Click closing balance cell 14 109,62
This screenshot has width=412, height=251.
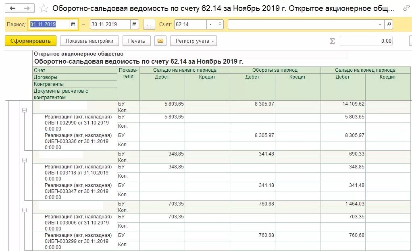click(x=343, y=104)
